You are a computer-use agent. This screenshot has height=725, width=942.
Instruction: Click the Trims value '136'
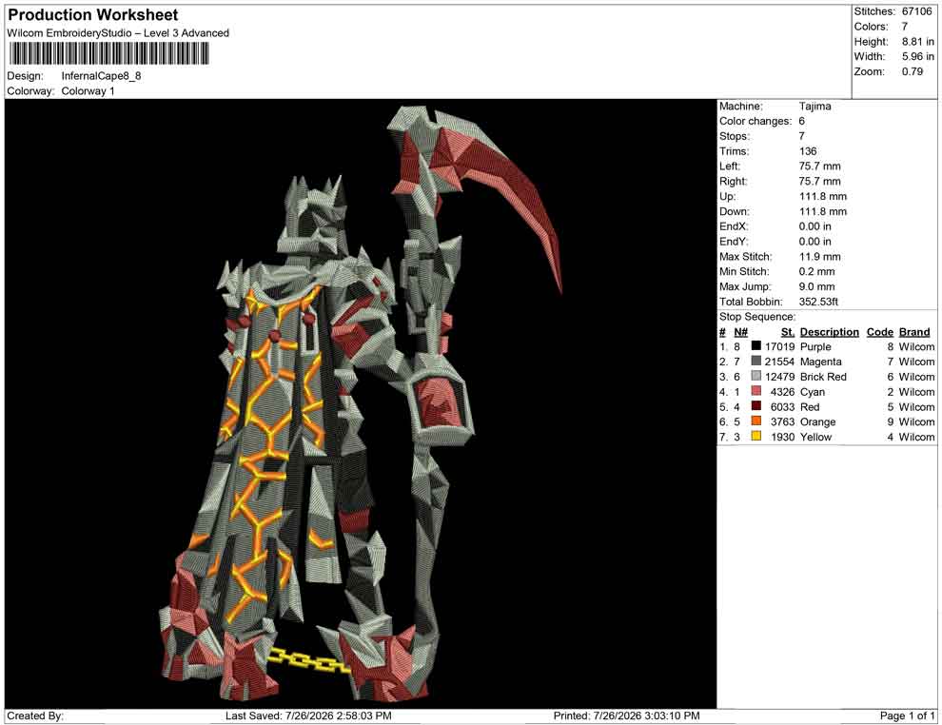click(x=808, y=150)
